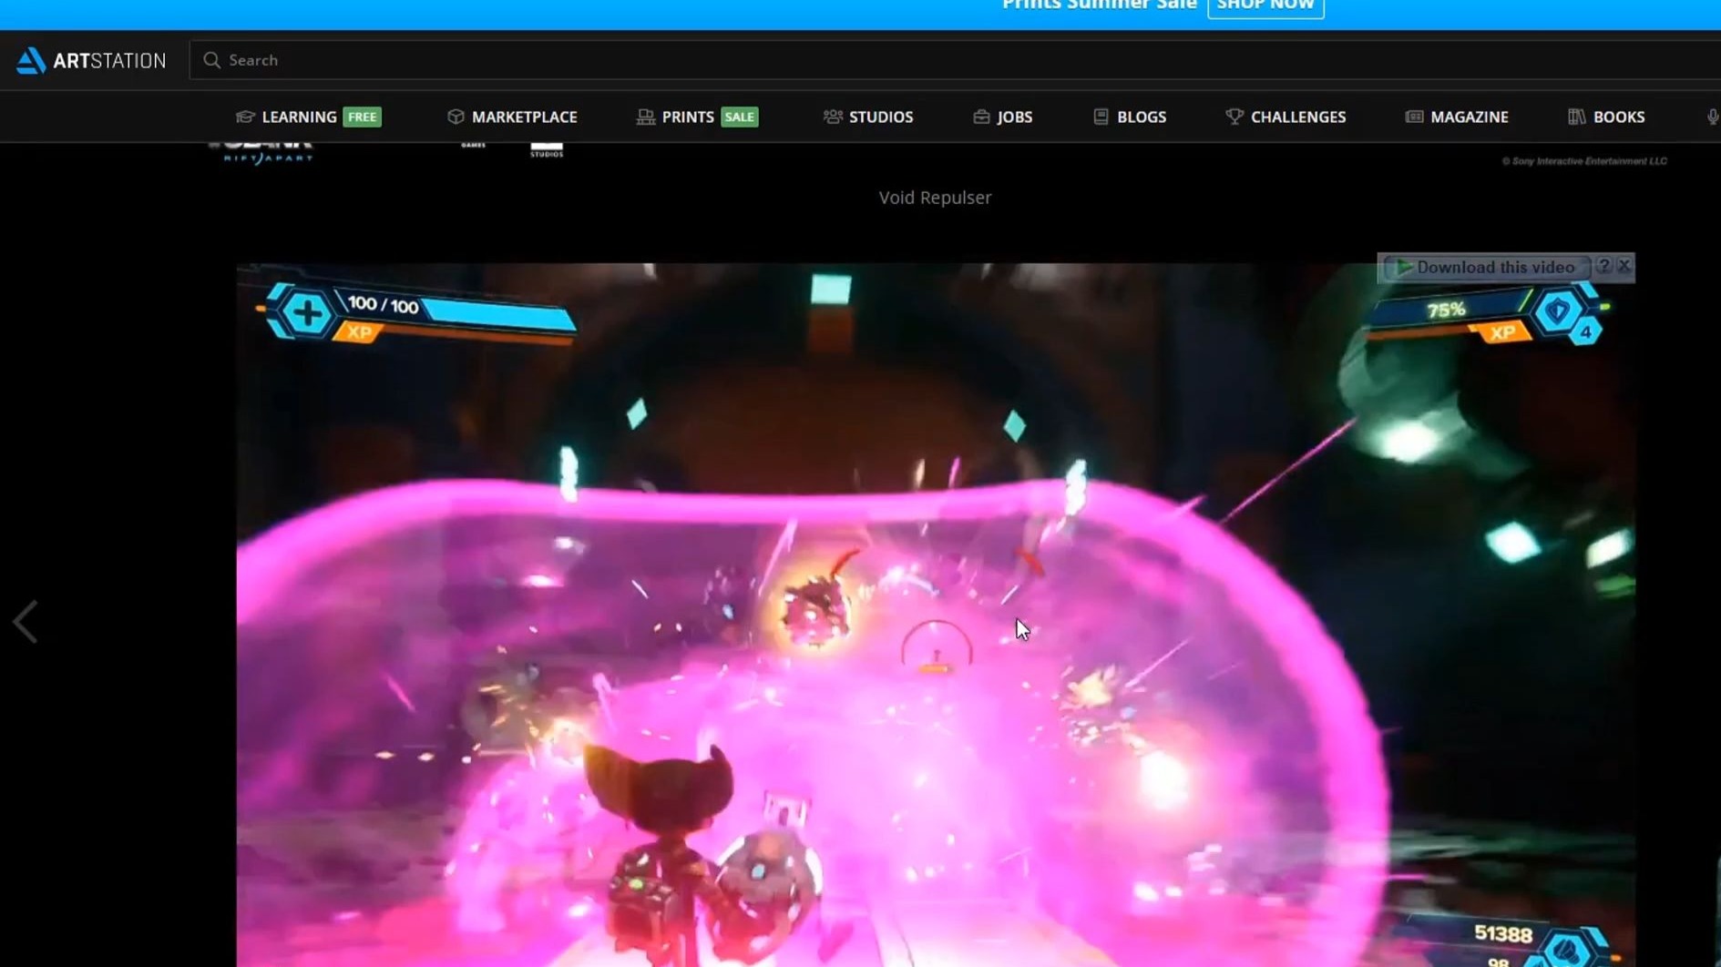Close the download video overlay

(x=1624, y=266)
